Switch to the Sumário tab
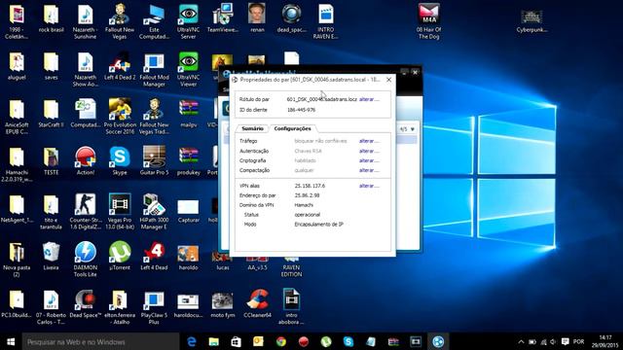 (252, 128)
